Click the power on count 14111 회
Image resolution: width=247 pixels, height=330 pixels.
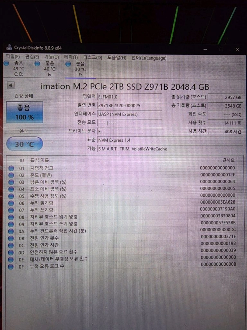(x=225, y=123)
